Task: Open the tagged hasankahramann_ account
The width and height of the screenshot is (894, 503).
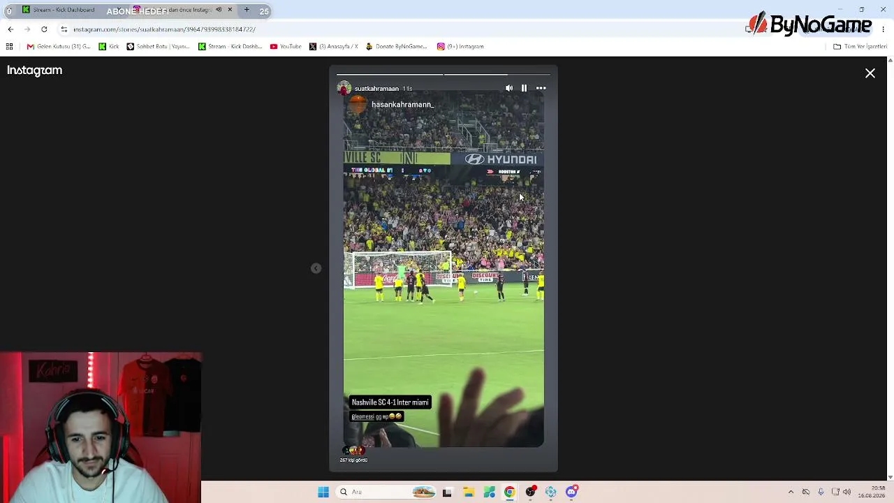Action: 402,105
